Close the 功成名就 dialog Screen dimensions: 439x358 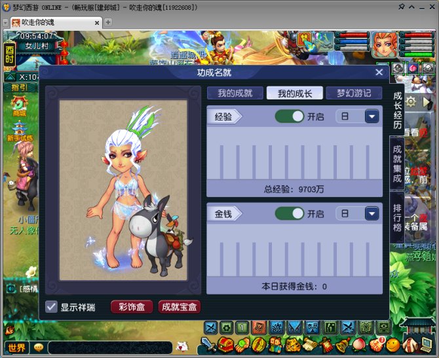point(379,72)
